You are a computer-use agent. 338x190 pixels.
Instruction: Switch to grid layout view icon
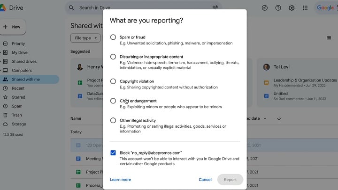(x=329, y=38)
